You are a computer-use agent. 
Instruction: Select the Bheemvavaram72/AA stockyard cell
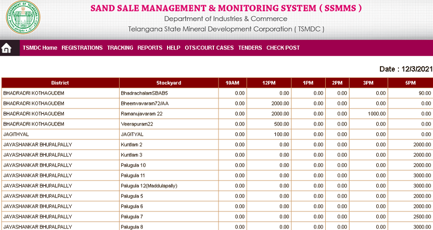(169, 103)
